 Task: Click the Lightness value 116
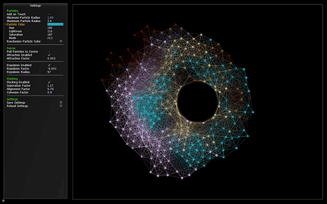point(50,31)
